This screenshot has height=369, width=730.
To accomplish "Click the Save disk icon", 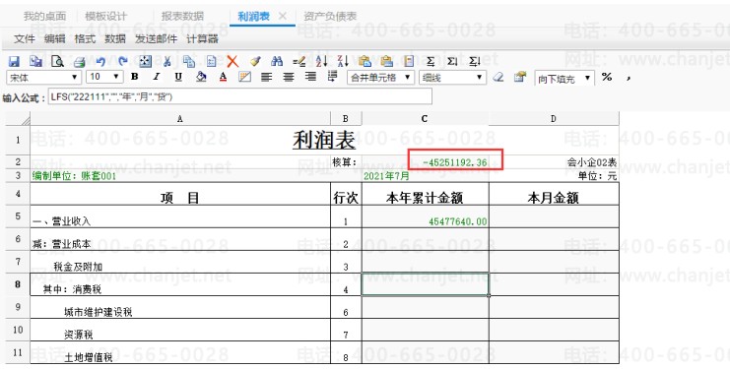I will [x=14, y=61].
